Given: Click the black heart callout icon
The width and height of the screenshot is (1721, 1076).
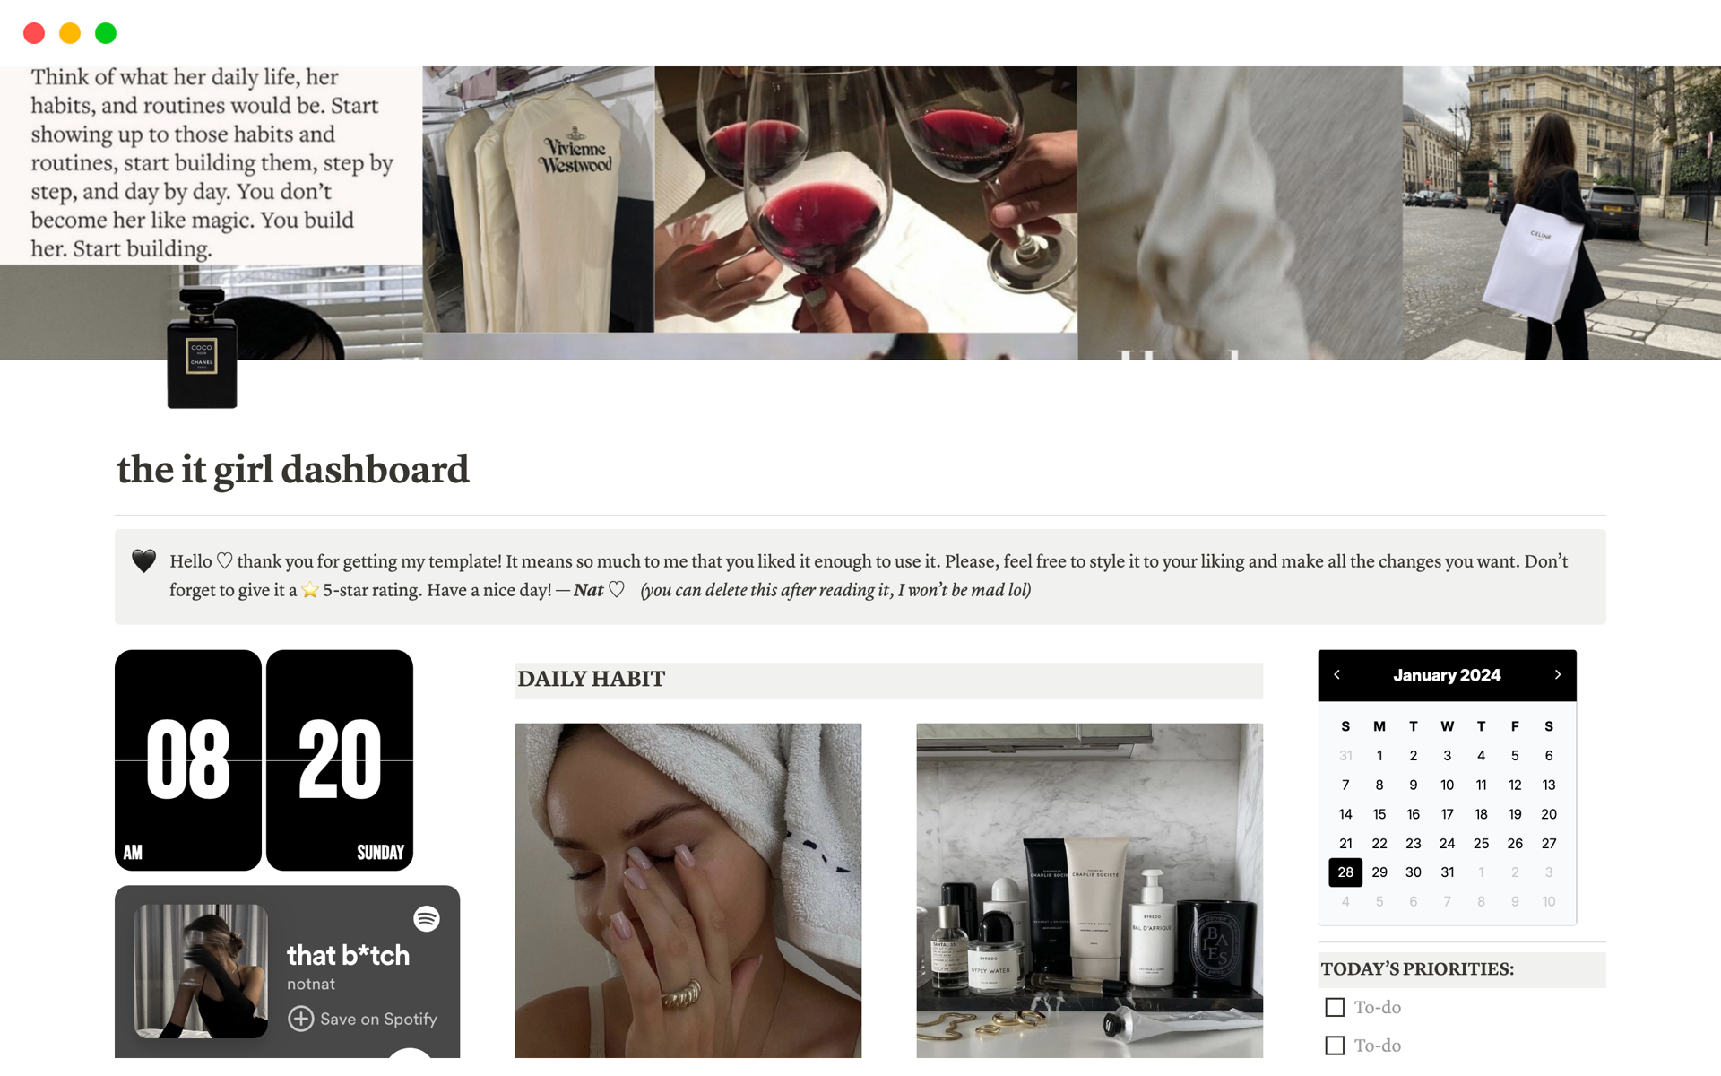Looking at the screenshot, I should 144,560.
